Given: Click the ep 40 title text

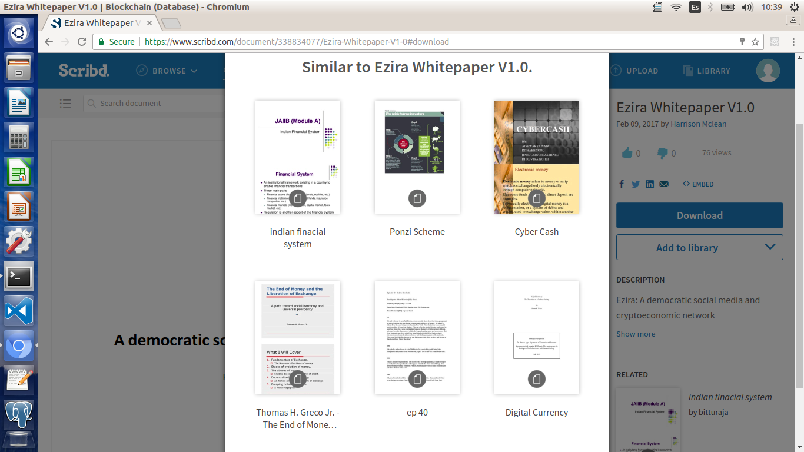Looking at the screenshot, I should coord(417,413).
